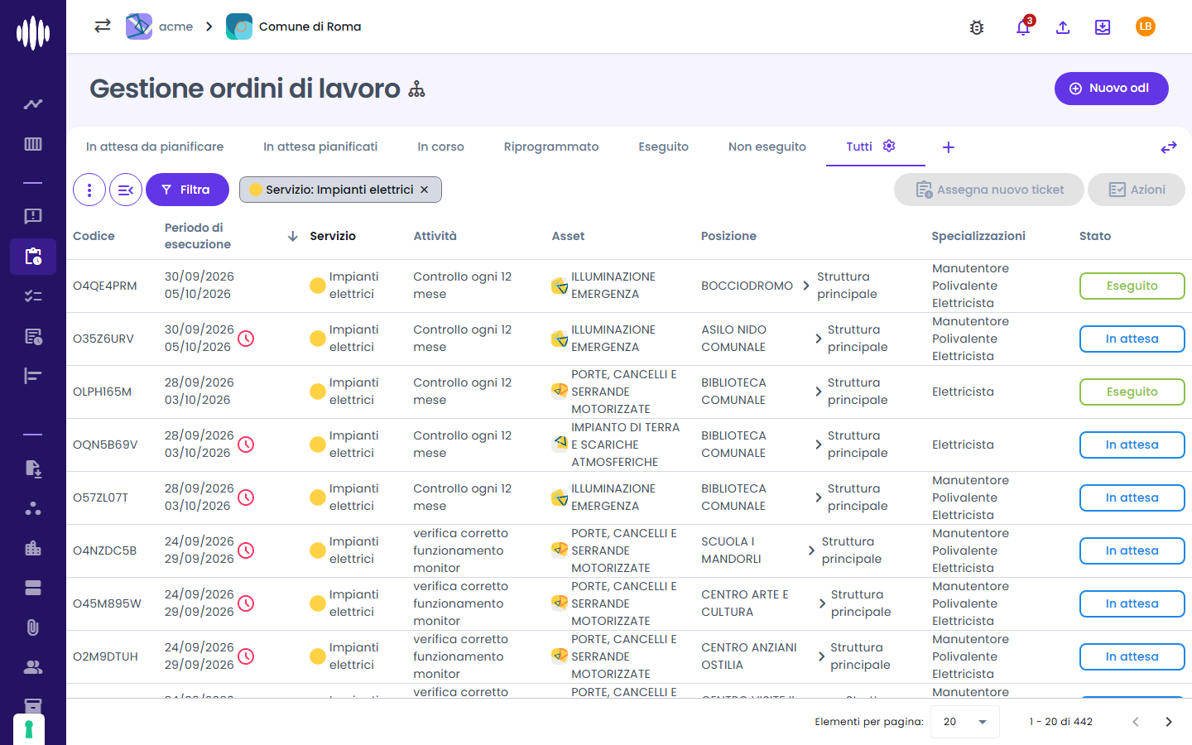Sort by Periodo di esecuzione arrow
The width and height of the screenshot is (1192, 745).
point(292,236)
